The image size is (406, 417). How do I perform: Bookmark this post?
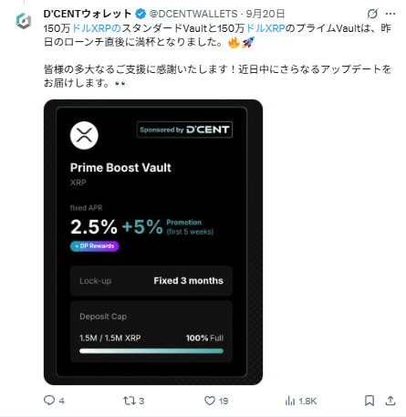(370, 401)
